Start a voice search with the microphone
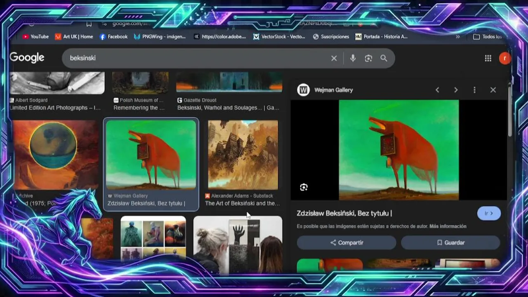 coord(353,59)
